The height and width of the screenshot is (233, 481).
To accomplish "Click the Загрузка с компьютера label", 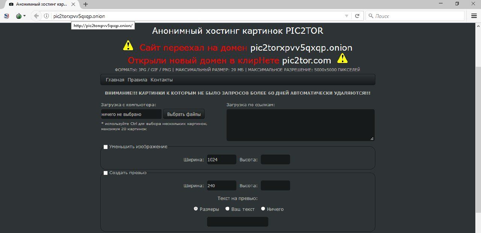I will click(129, 105).
